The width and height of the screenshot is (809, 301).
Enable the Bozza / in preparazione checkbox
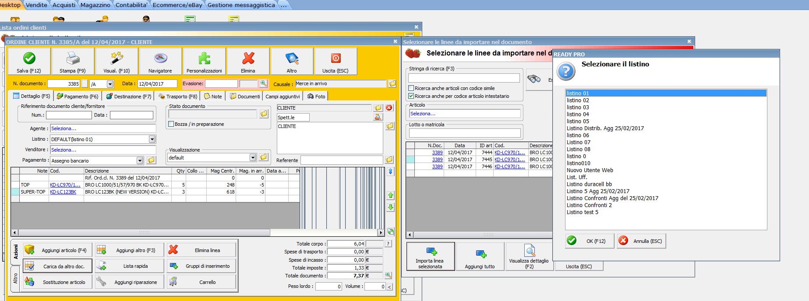tap(171, 124)
